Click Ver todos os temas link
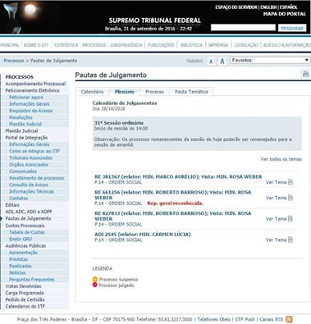311x324 pixels. click(x=281, y=159)
